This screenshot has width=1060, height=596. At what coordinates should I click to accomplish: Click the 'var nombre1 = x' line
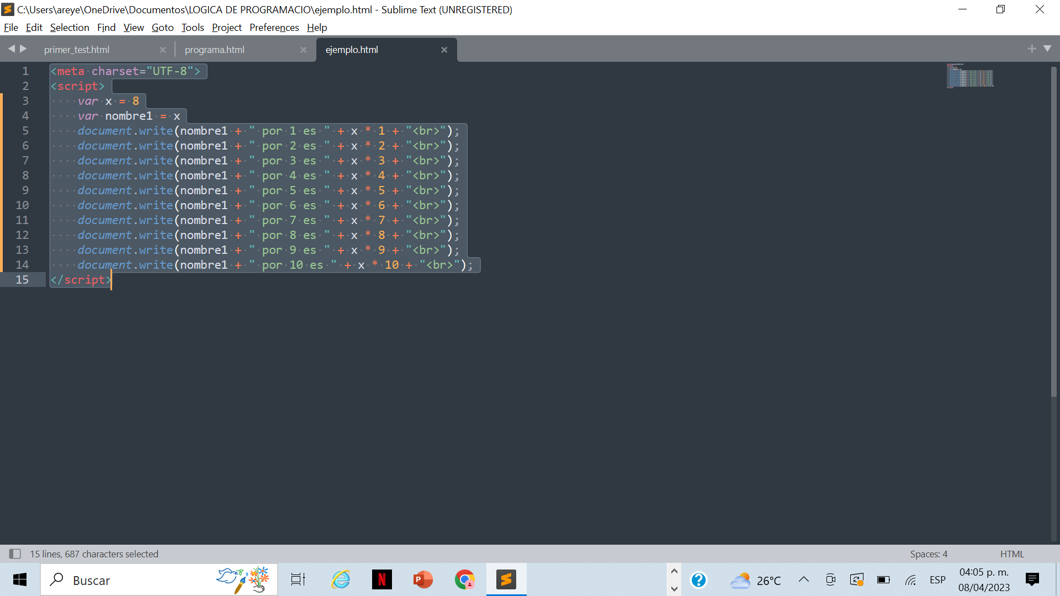tap(129, 116)
